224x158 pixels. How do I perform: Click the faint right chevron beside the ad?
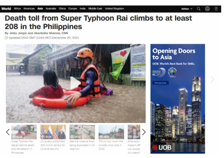[x=212, y=79]
